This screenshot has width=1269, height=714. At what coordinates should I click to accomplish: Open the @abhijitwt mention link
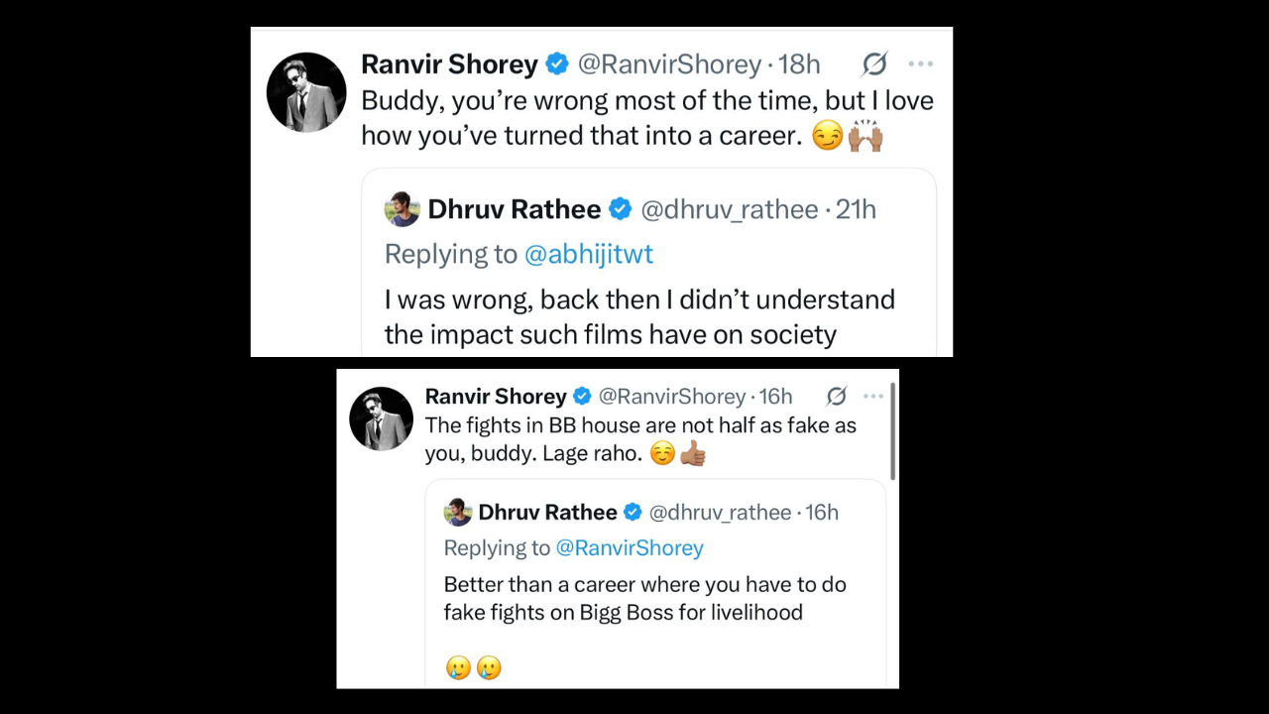[x=589, y=254]
